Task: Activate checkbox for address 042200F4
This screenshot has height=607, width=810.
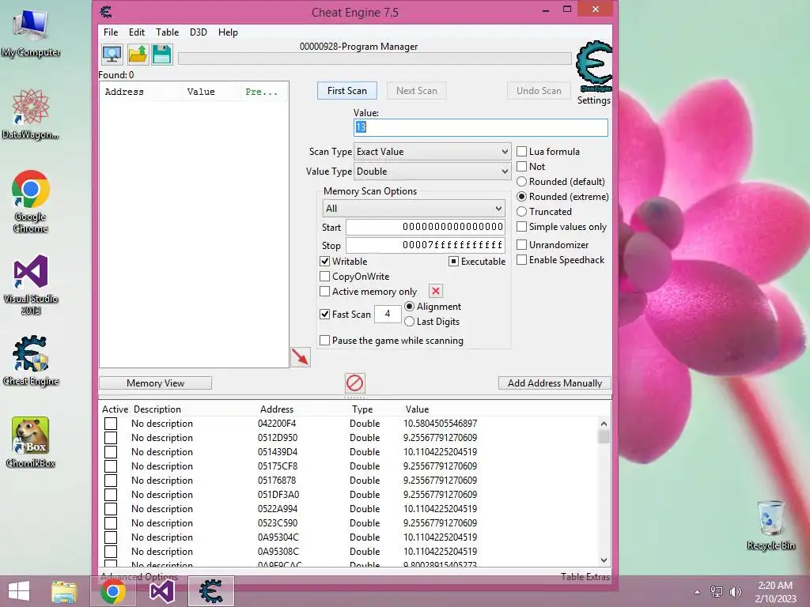Action: pyautogui.click(x=111, y=424)
